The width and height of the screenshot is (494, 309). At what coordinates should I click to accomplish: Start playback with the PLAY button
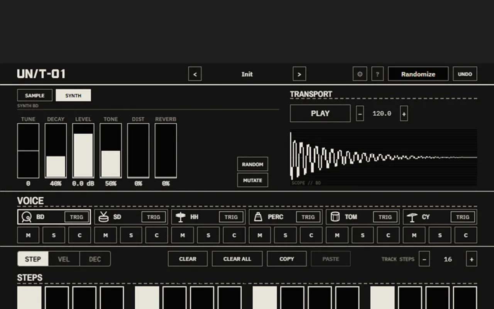[x=320, y=114]
